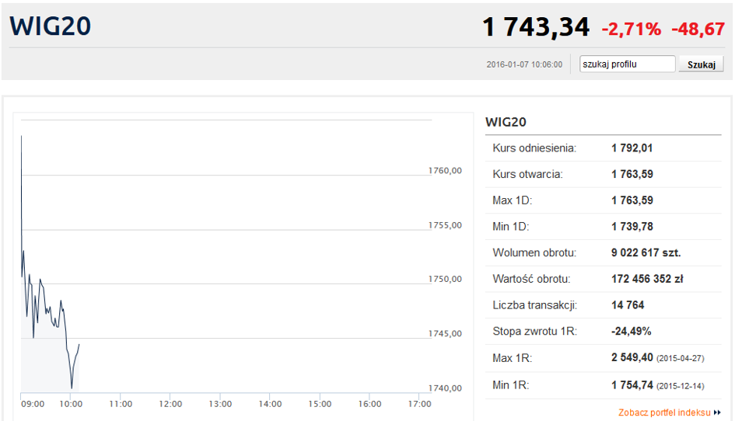Click the 1760,00 price axis label
Image resolution: width=735 pixels, height=421 pixels.
click(445, 171)
